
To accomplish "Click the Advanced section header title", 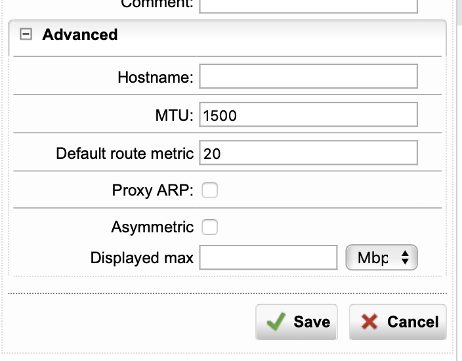I will tap(80, 35).
